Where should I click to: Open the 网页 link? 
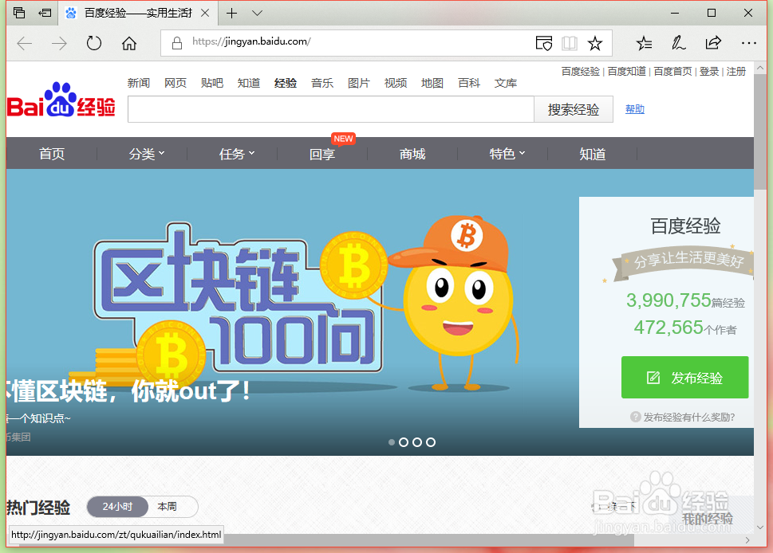176,83
